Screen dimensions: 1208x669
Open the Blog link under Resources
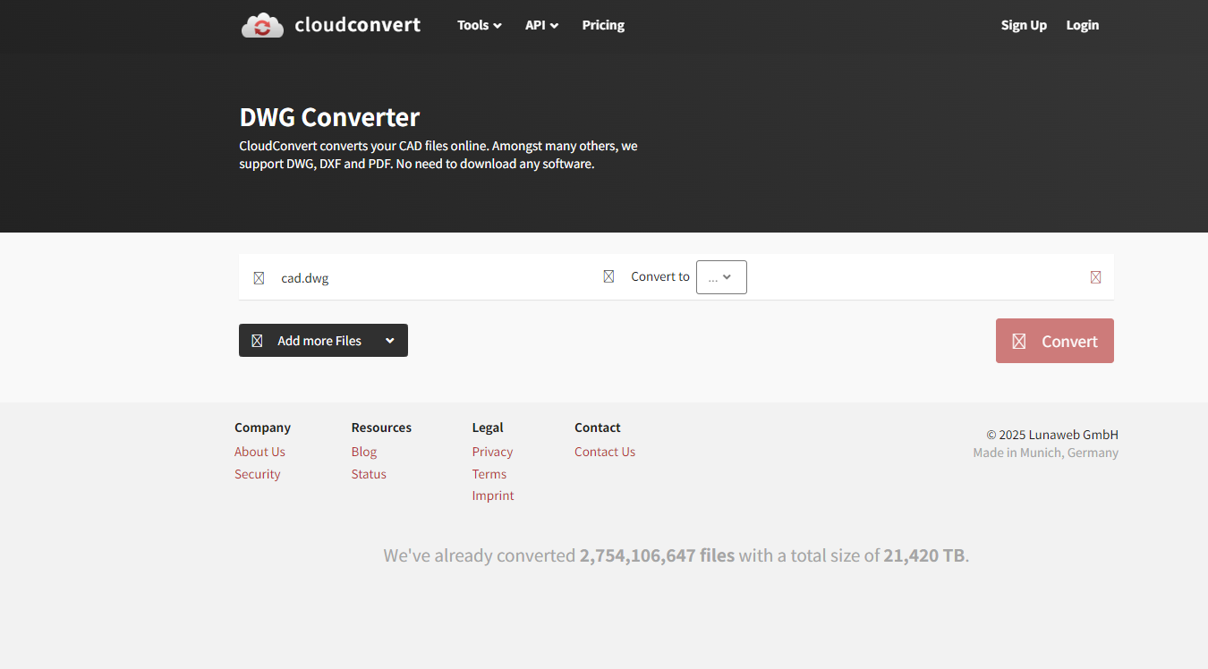[364, 452]
